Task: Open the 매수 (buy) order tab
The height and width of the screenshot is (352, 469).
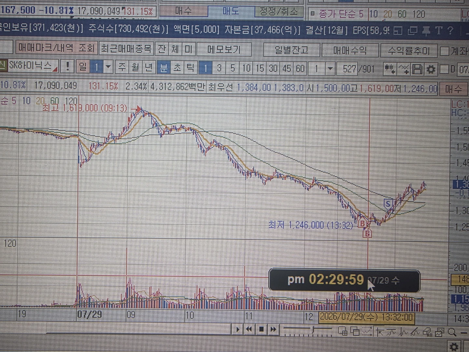Action: click(184, 12)
